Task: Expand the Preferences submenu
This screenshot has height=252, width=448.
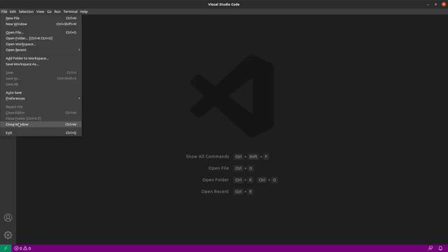Action: pos(41,98)
